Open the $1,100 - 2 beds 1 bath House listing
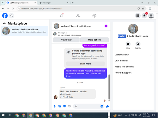The height and width of the screenshot is (118, 158). [70, 35]
